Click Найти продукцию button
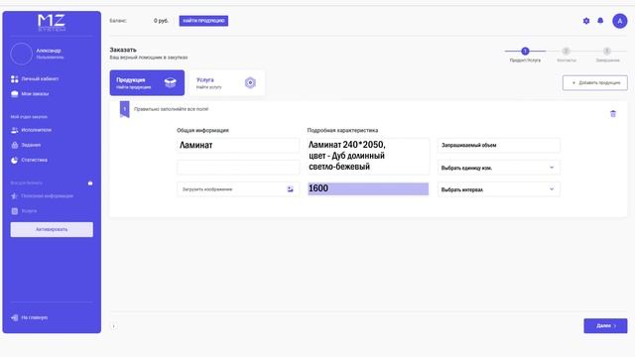This screenshot has height=357, width=635. pos(203,21)
